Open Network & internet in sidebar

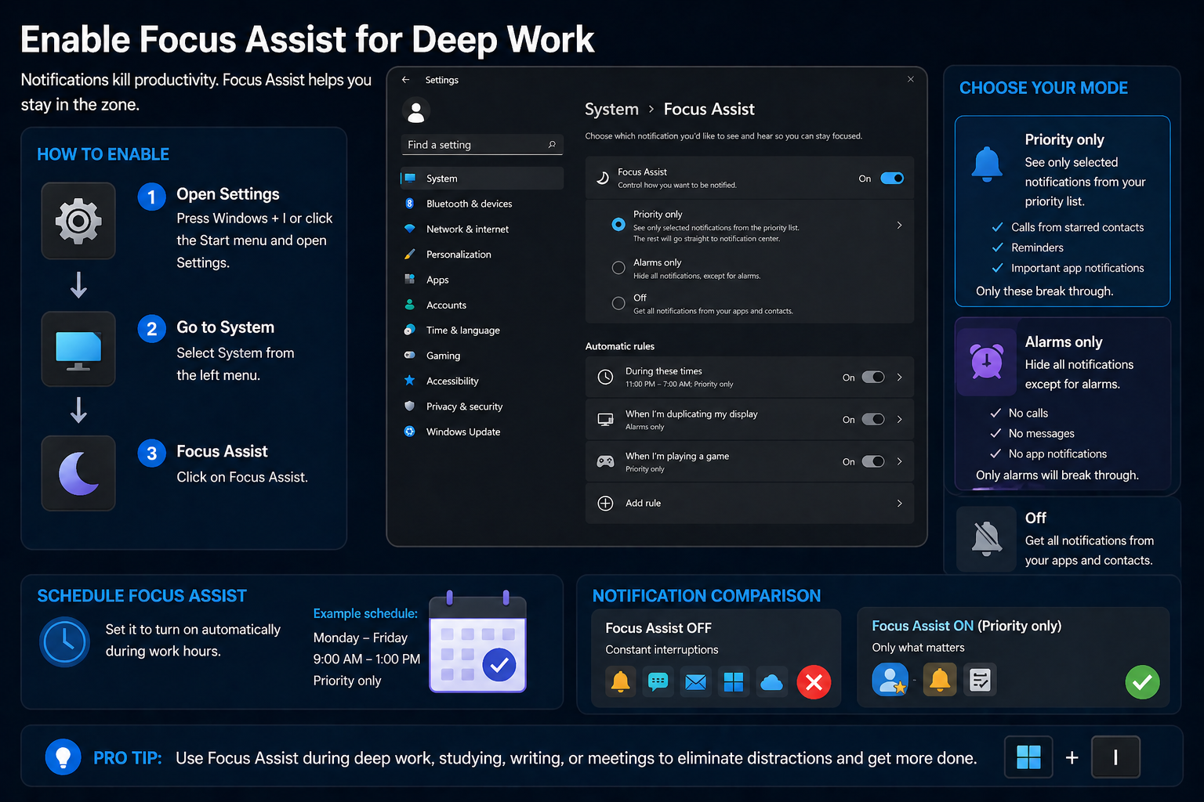(481, 229)
